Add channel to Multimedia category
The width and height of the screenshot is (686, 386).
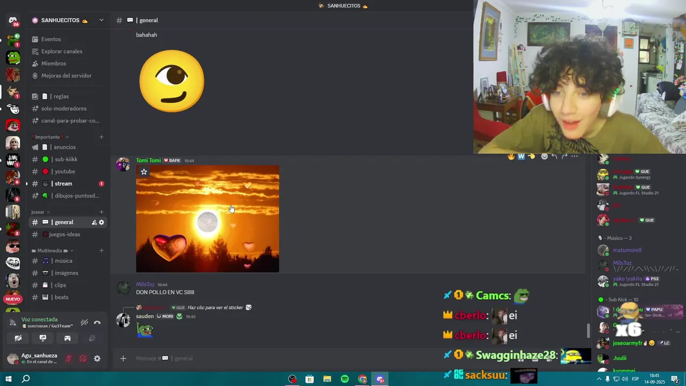click(101, 250)
